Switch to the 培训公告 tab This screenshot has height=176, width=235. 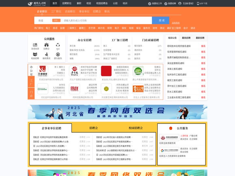pos(172,38)
